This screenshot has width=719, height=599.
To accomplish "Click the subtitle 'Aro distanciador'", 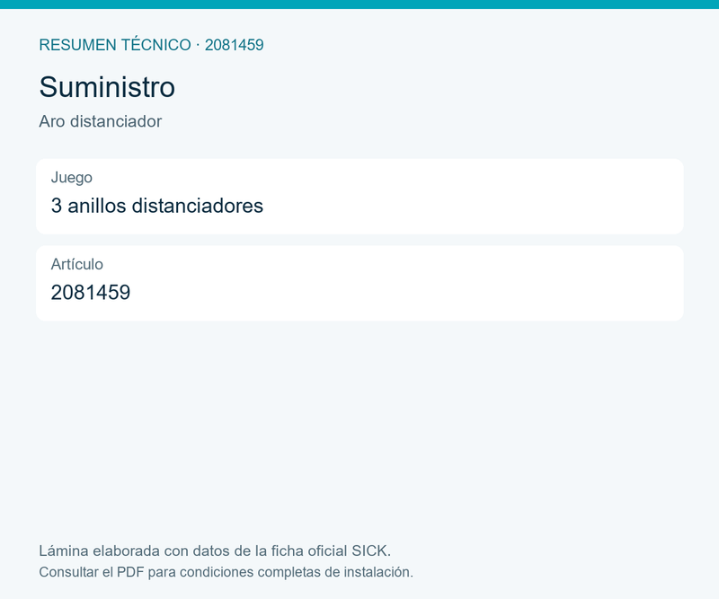I will pos(101,121).
